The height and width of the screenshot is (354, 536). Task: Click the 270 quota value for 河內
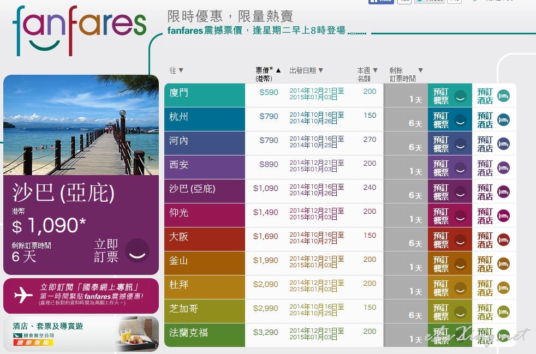[370, 140]
